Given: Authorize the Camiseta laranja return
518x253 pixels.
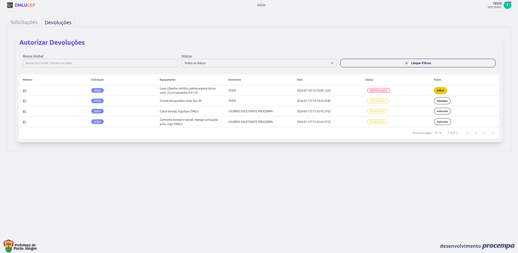Looking at the screenshot, I should pyautogui.click(x=442, y=122).
